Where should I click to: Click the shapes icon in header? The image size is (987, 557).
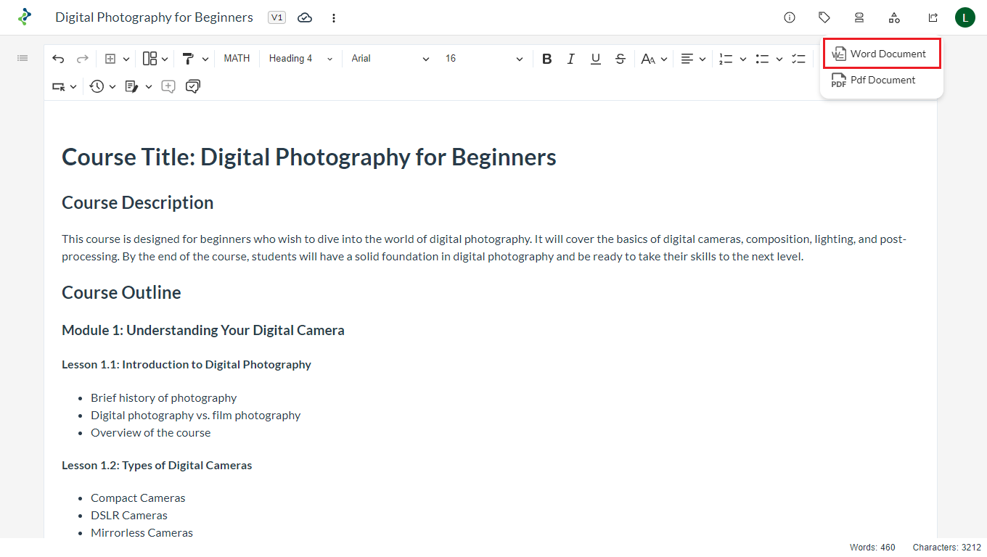click(894, 17)
